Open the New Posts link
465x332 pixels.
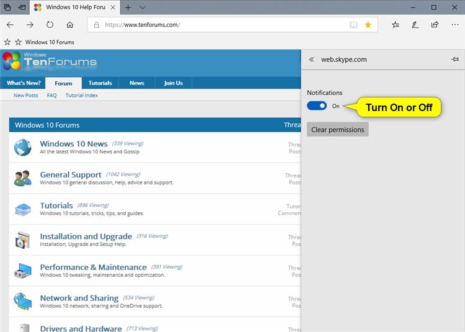(26, 96)
